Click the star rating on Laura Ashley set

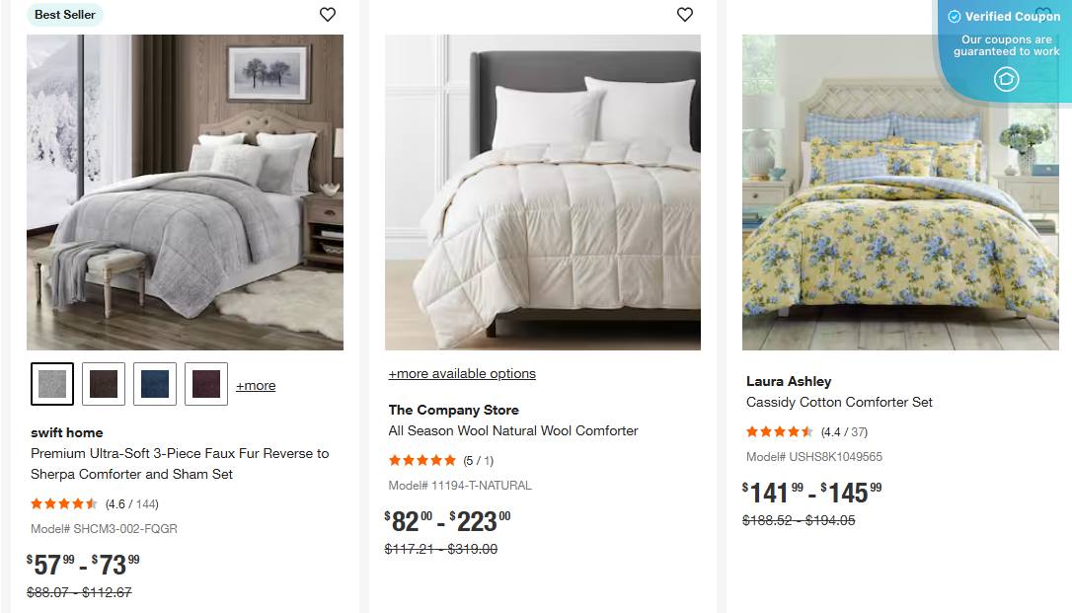tap(780, 431)
